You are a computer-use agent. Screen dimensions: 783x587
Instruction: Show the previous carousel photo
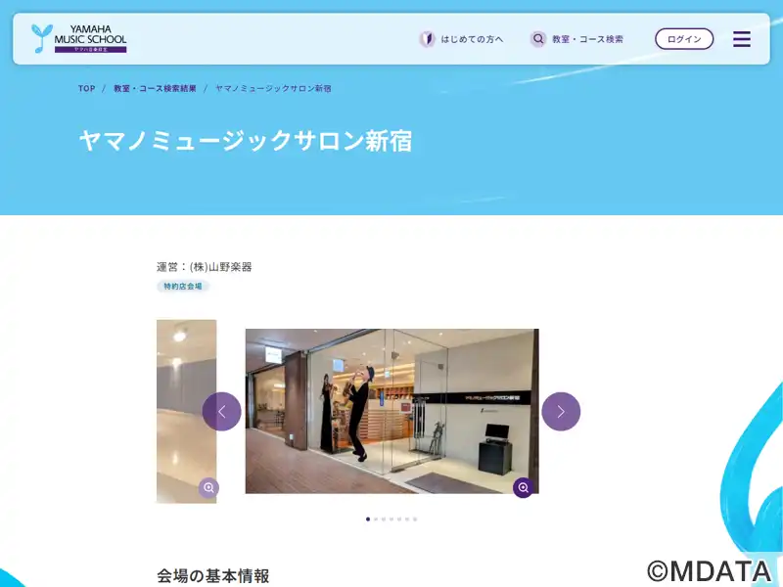(222, 411)
